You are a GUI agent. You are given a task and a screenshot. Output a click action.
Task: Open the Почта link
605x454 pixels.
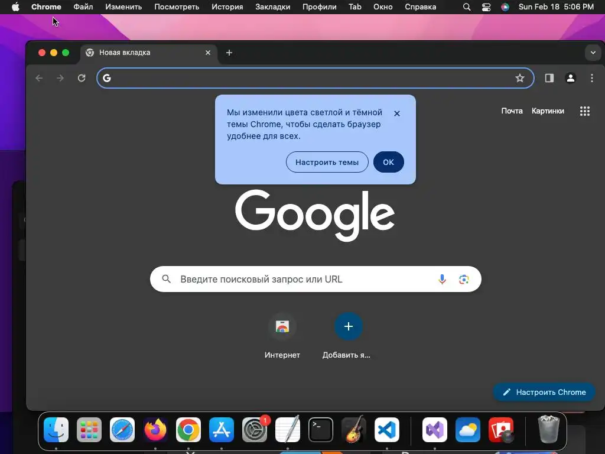512,111
